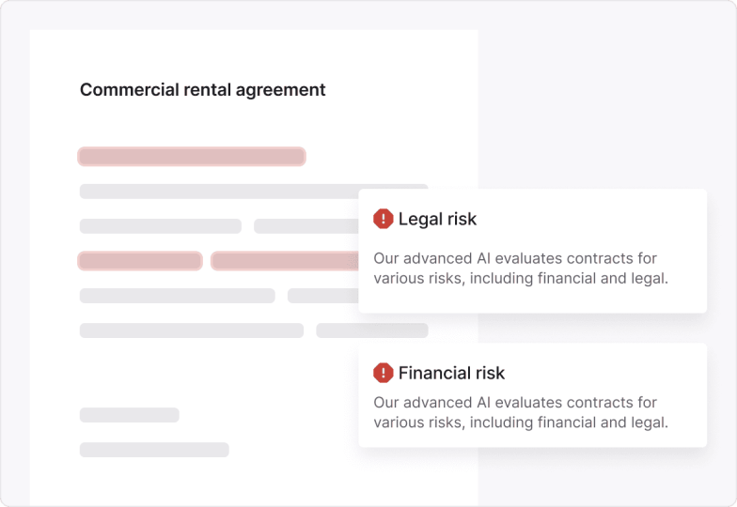
Task: Click the red highlighted segment partly behind Legal risk card
Action: click(284, 261)
